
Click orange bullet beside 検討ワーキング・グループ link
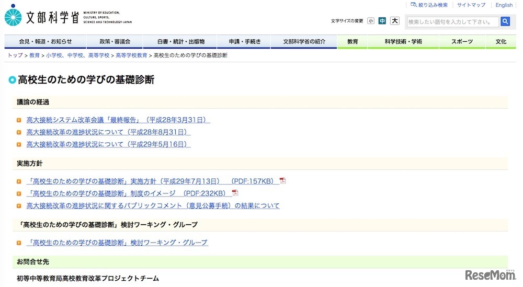coord(19,243)
